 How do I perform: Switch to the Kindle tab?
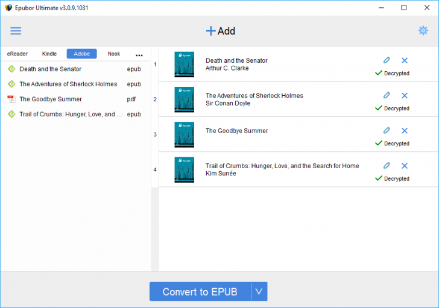coord(49,54)
